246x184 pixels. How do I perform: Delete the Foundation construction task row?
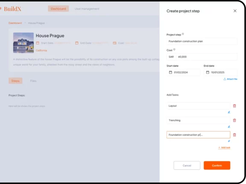tap(234, 135)
